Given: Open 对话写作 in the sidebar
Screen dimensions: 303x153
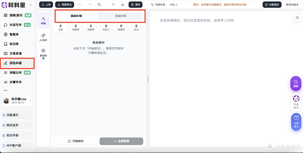Looking at the screenshot, I should click(17, 25).
